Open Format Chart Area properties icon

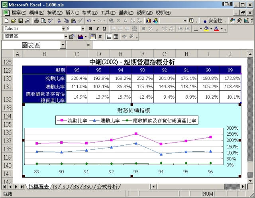[72, 37]
